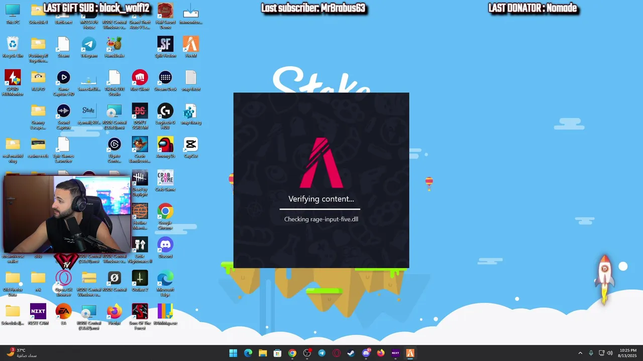Open File Explorer from the taskbar
This screenshot has width=643, height=361.
[263, 353]
